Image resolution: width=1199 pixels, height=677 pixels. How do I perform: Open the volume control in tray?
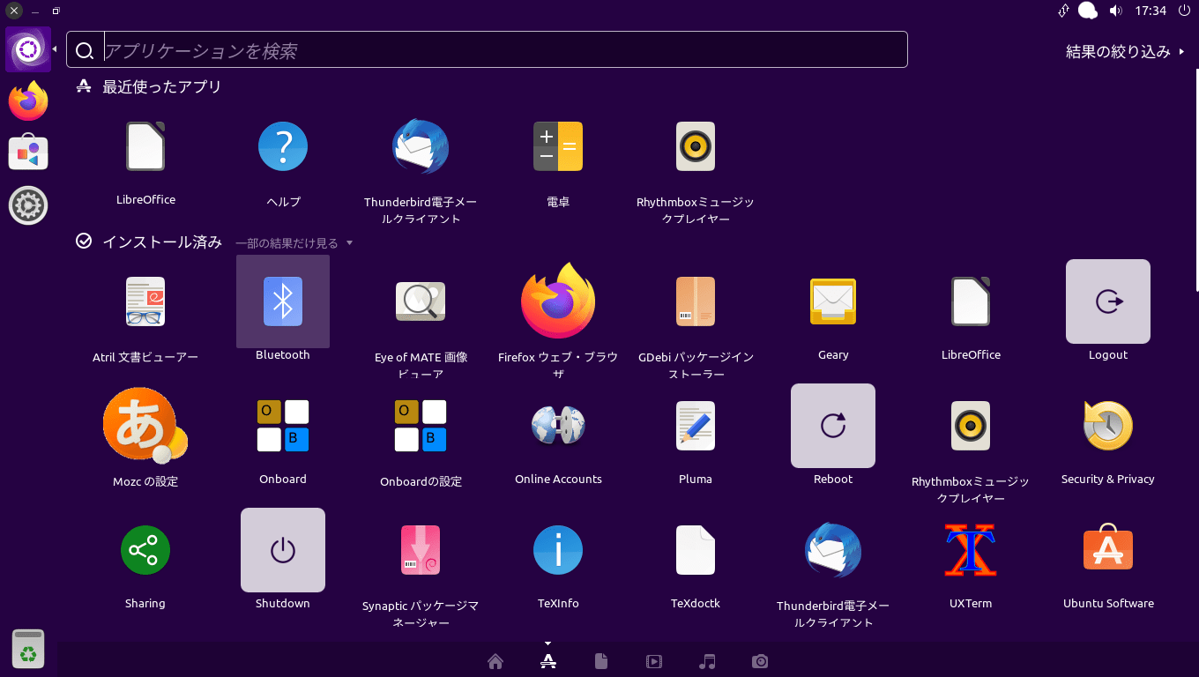pyautogui.click(x=1115, y=11)
